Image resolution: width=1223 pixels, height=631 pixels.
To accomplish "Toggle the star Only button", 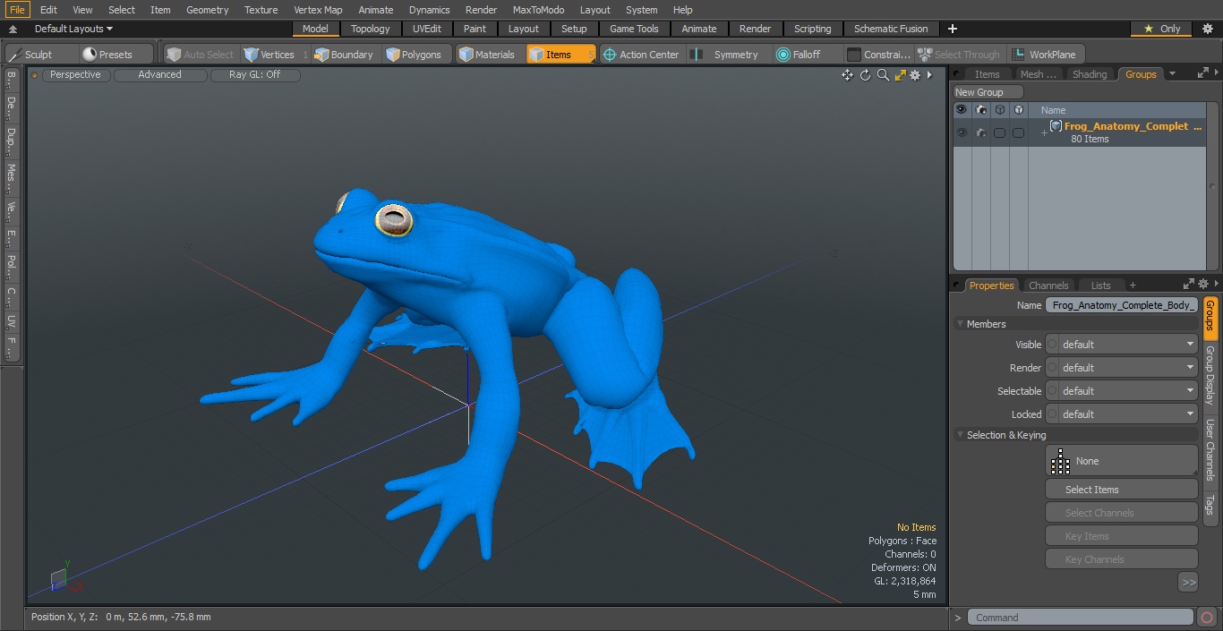I will pos(1161,29).
